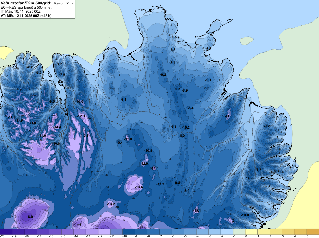Image resolution: width=319 pixels, height=238 pixels.
Task: Click the -6.0 temperature value
Action: pos(208,49)
